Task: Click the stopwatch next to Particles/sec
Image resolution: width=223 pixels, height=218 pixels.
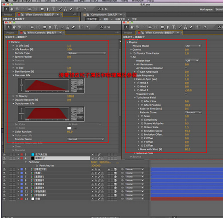Action: (37, 165)
